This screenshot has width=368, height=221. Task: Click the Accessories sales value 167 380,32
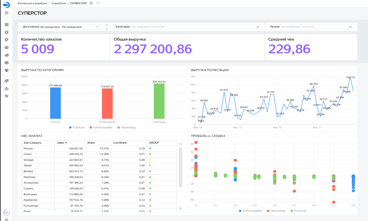[76, 183]
